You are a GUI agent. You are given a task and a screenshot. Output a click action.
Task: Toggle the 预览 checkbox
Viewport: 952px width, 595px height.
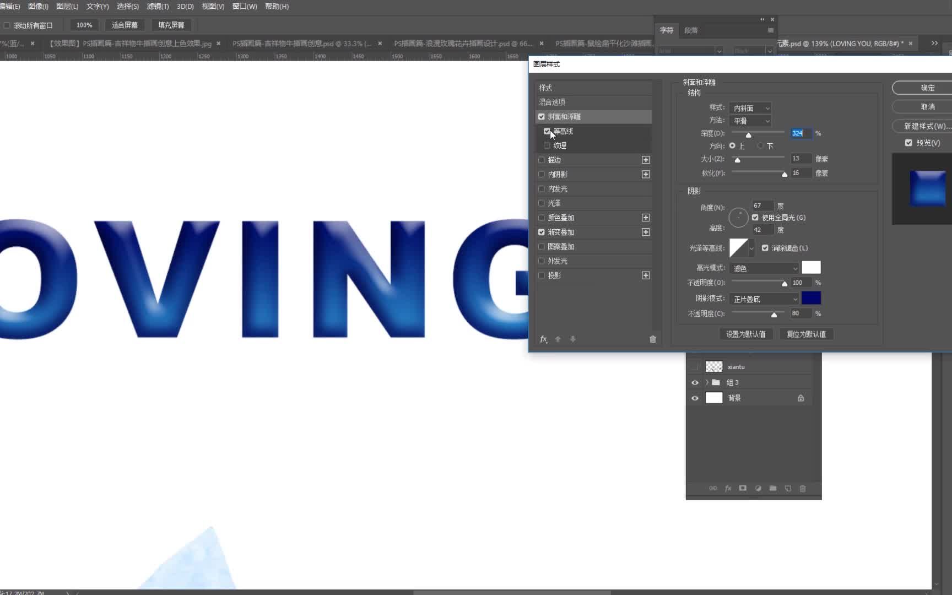click(x=908, y=143)
